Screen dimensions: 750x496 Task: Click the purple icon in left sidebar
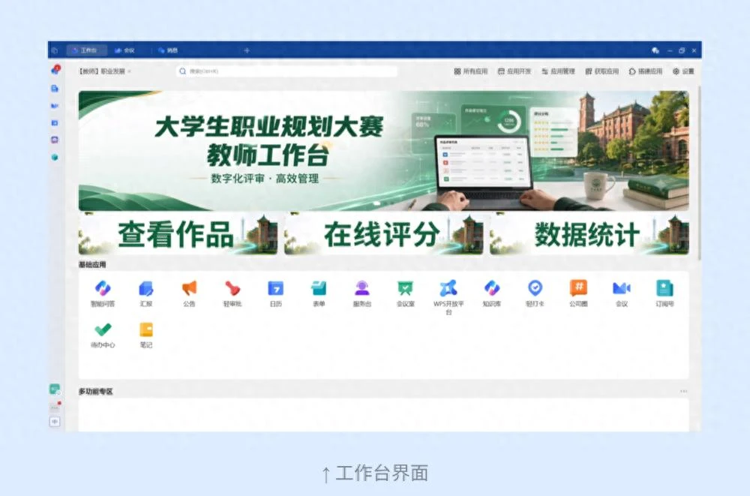(55, 140)
